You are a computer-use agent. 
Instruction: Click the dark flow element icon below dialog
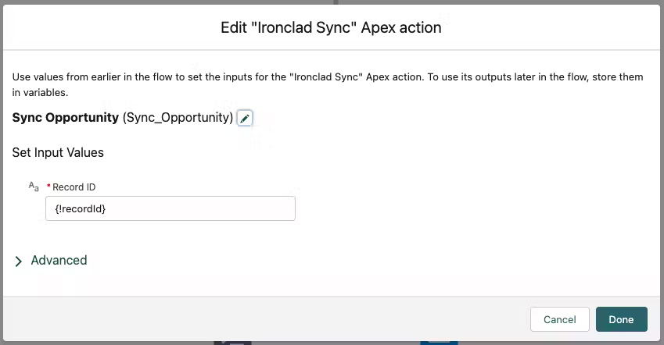233,341
